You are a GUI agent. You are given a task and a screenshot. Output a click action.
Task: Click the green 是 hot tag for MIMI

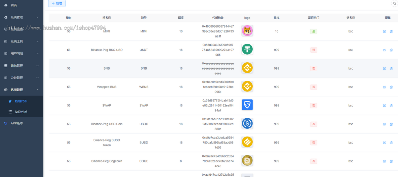(313, 31)
